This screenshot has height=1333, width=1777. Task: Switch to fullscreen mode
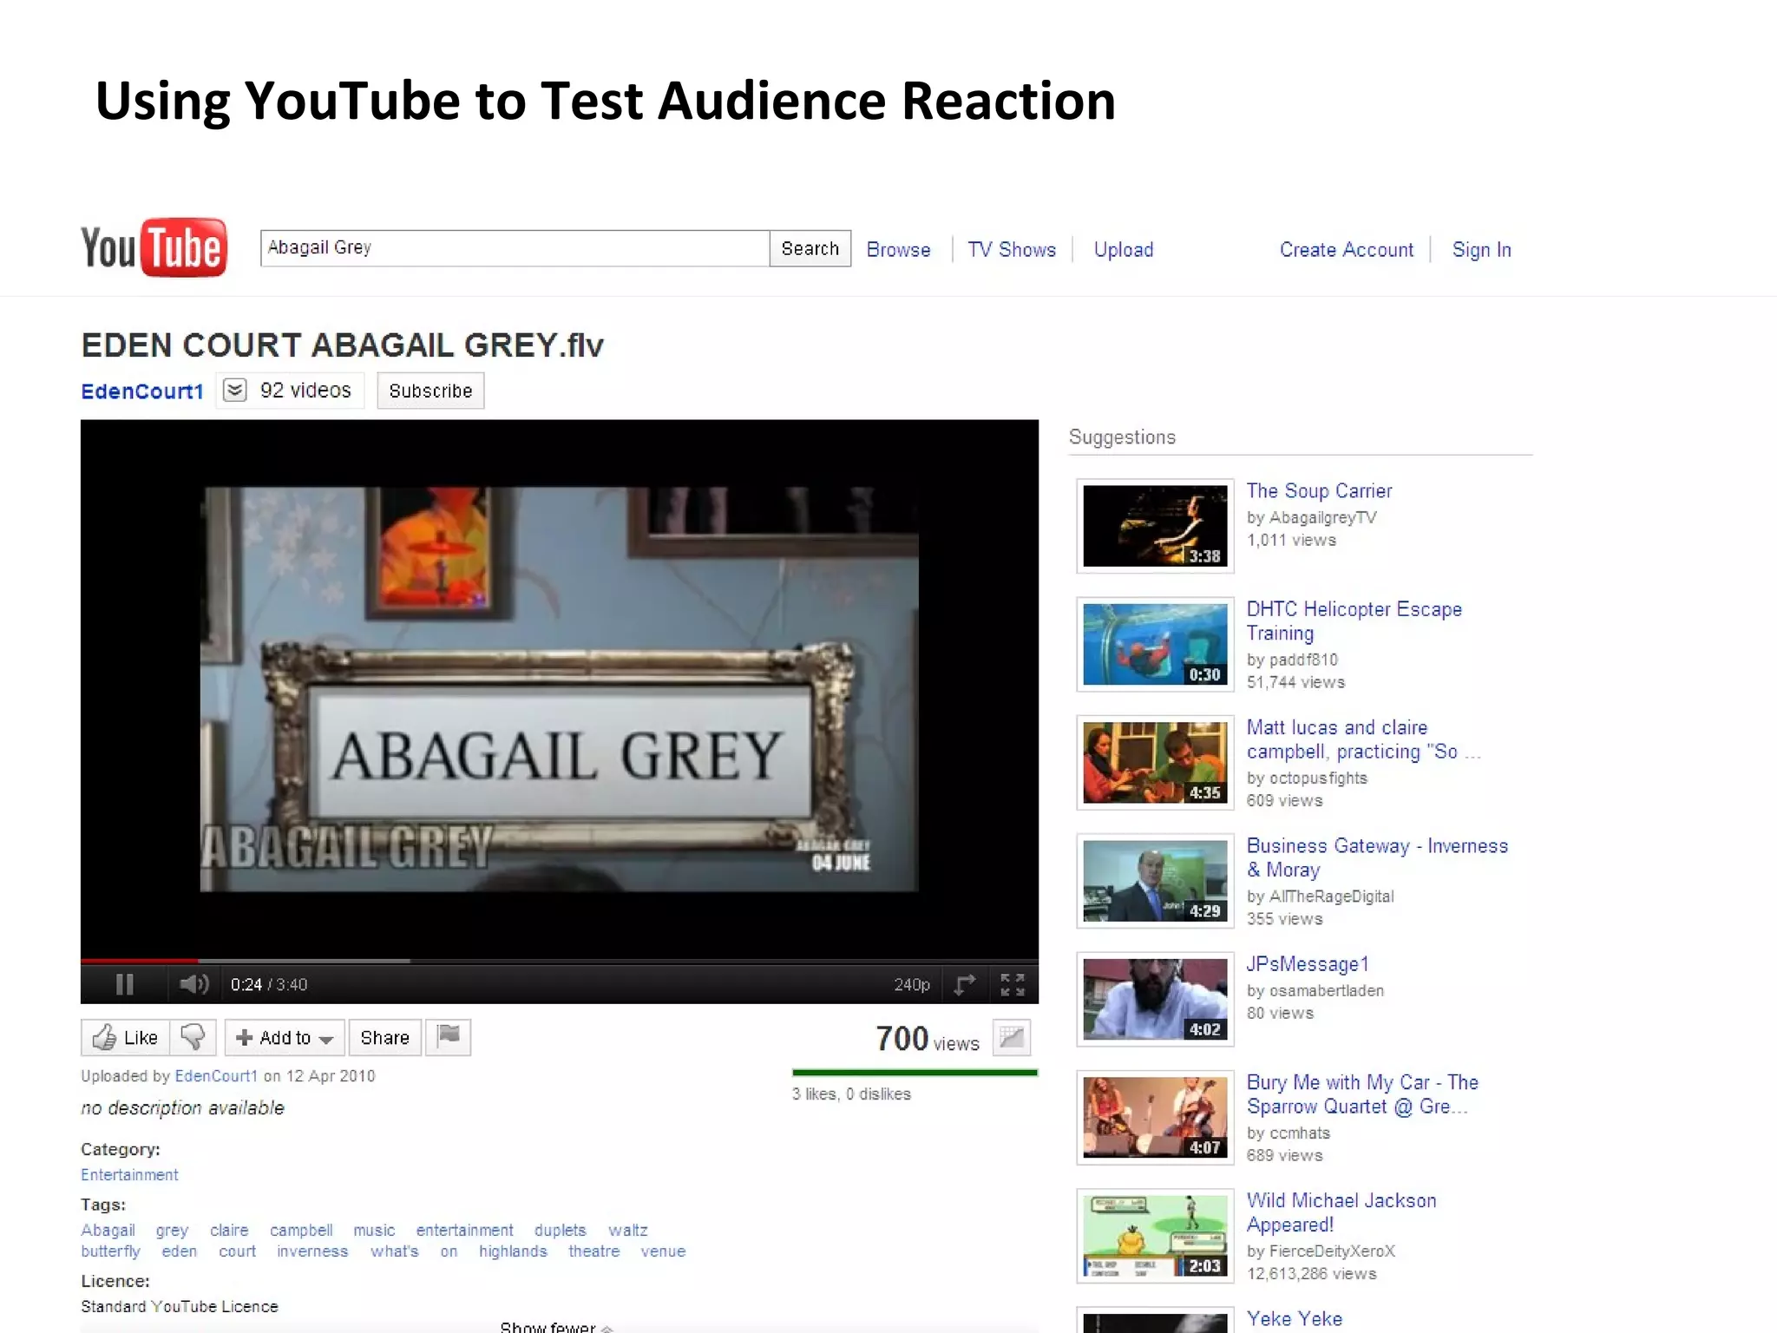[1012, 984]
